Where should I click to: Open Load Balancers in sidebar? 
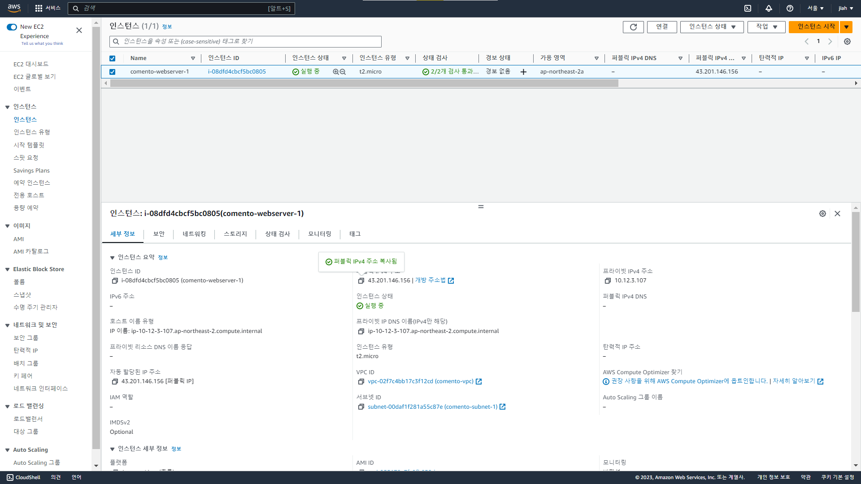28,419
